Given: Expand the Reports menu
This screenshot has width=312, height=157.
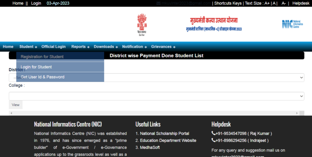Looking at the screenshot, I should click(x=80, y=47).
